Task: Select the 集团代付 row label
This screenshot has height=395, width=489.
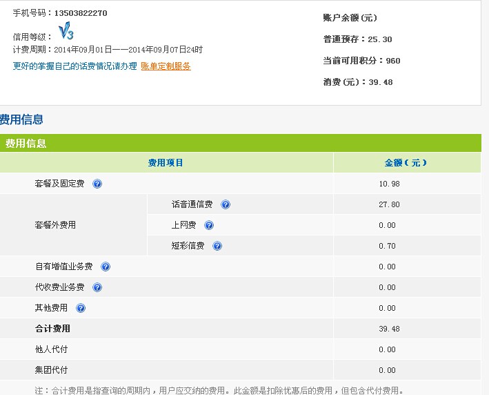Action: 51,370
